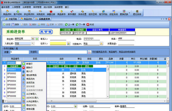Screen dimensions: 172x111
Task: Click the 付款期限 field 2013-07-29
Action: click(x=80, y=33)
